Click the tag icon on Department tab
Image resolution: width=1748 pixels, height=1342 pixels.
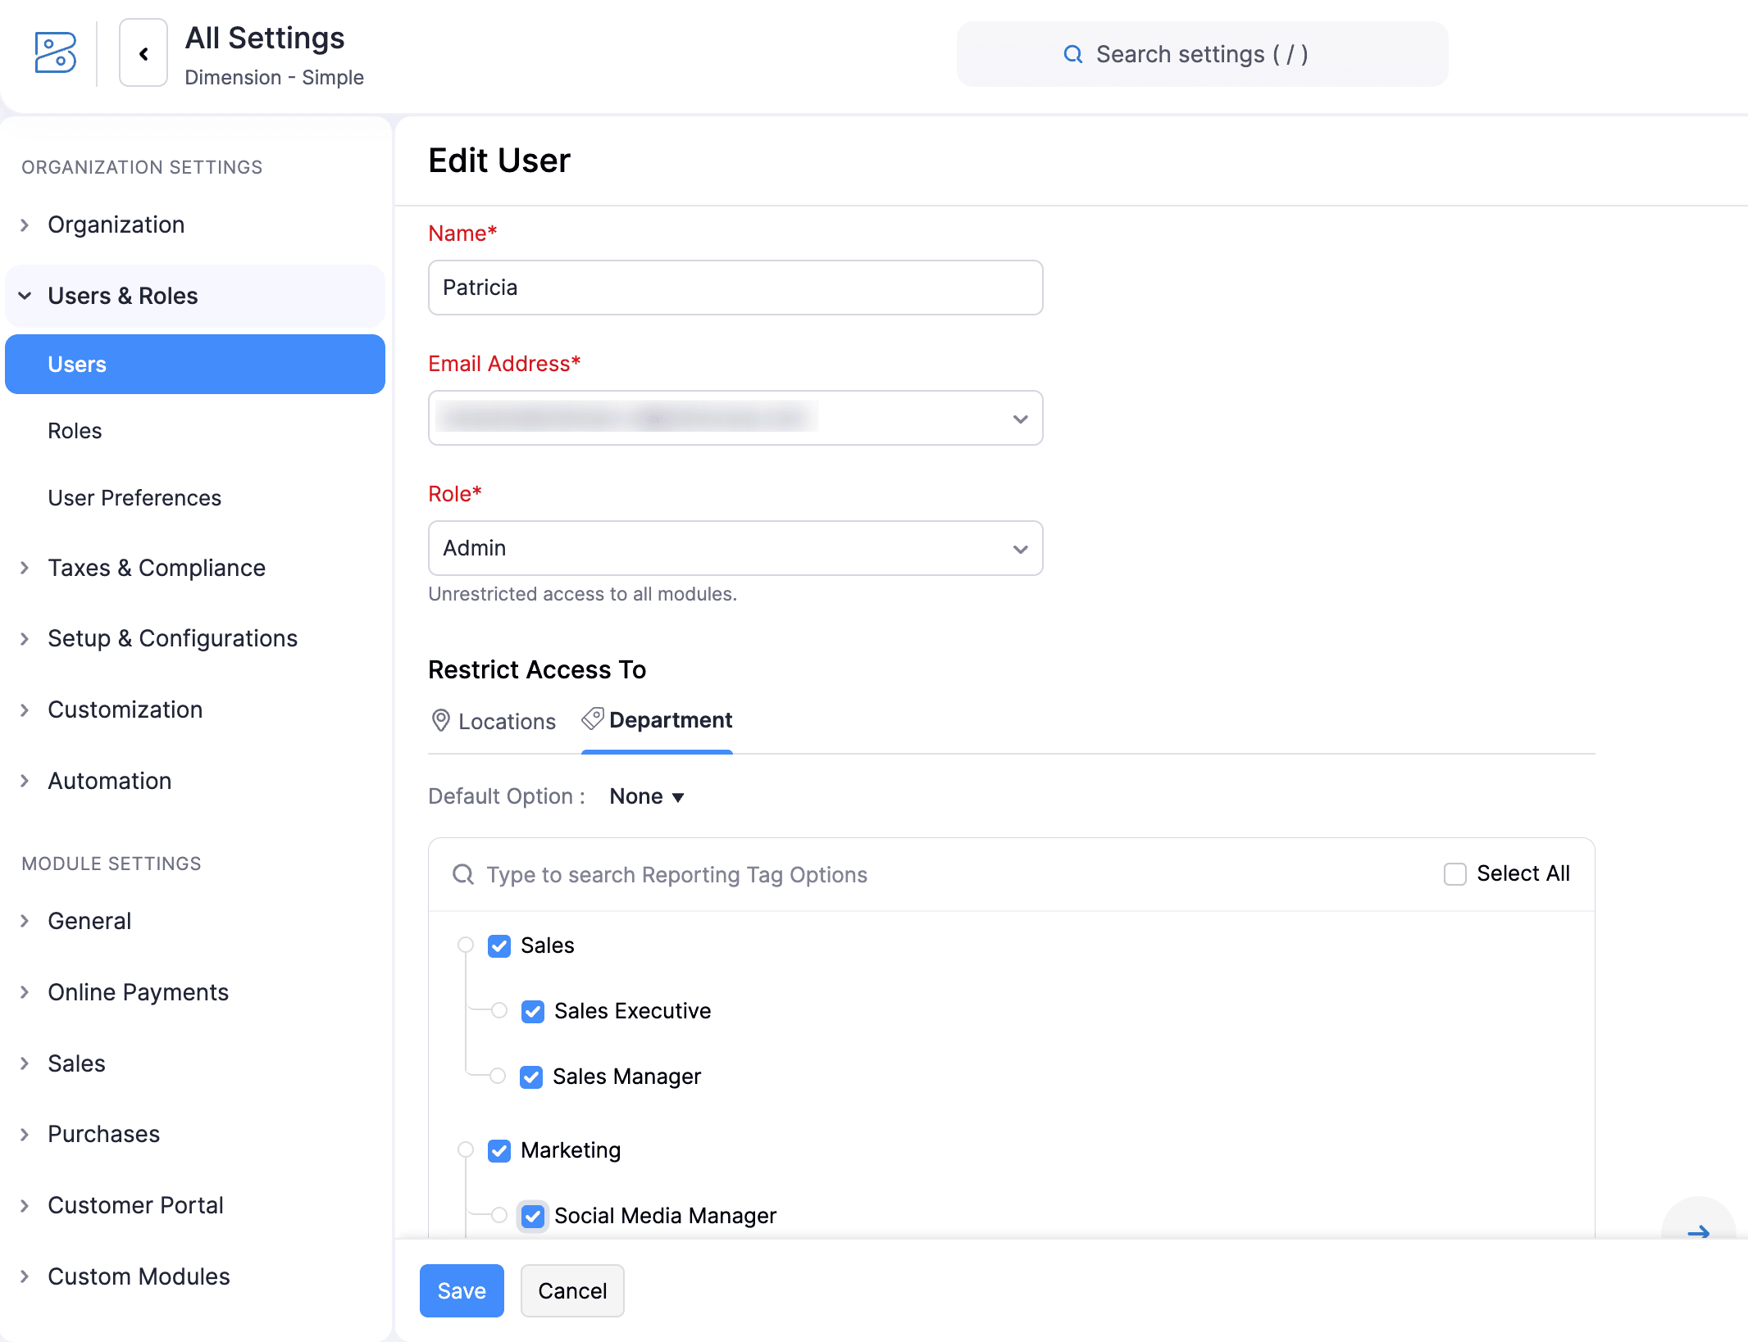[x=592, y=719]
